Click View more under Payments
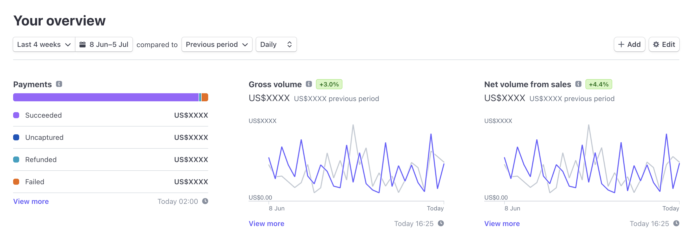This screenshot has height=252, width=697. pos(31,201)
